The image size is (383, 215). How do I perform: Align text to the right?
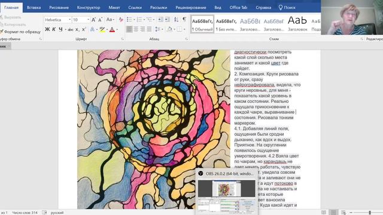pos(142,29)
